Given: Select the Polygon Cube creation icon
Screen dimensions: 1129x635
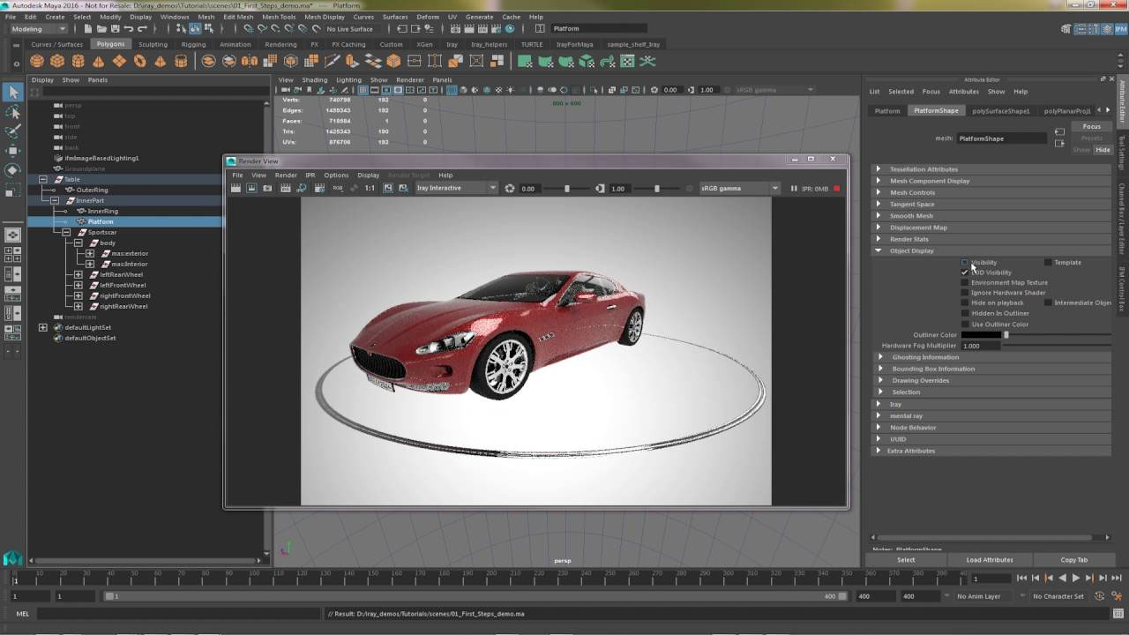Looking at the screenshot, I should 57,60.
